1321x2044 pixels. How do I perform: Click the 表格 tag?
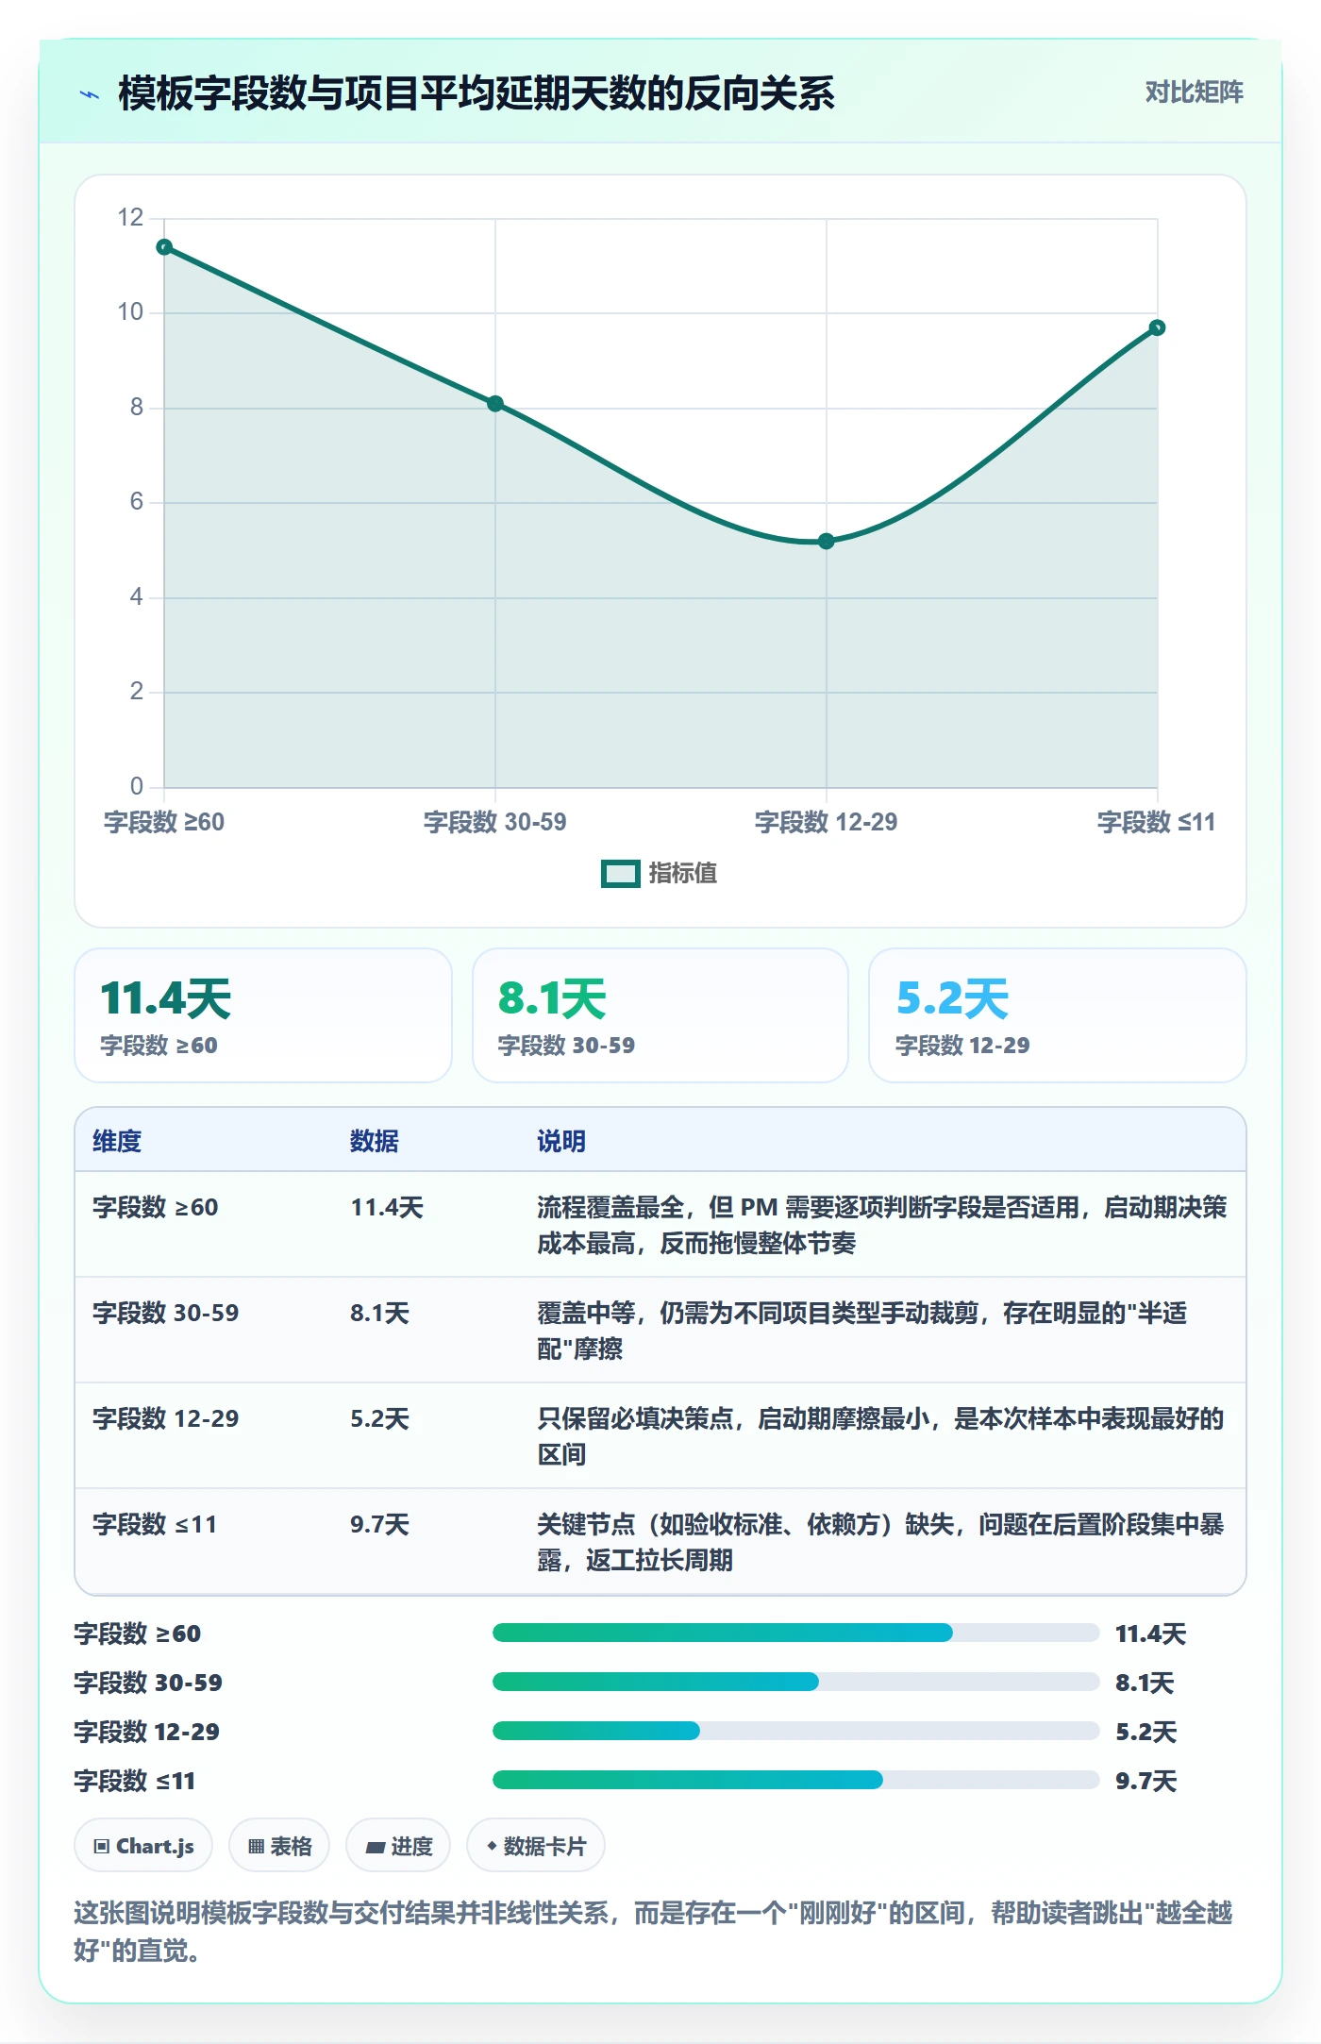coord(279,1846)
